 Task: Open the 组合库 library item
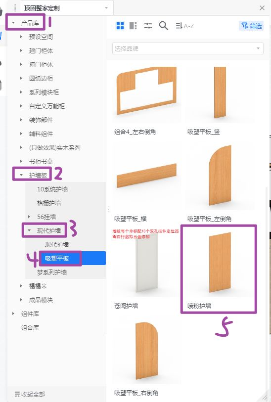pos(30,327)
